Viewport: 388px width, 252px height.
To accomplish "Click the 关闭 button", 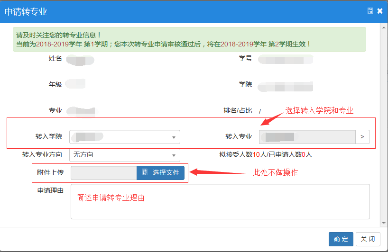I will 368,239.
